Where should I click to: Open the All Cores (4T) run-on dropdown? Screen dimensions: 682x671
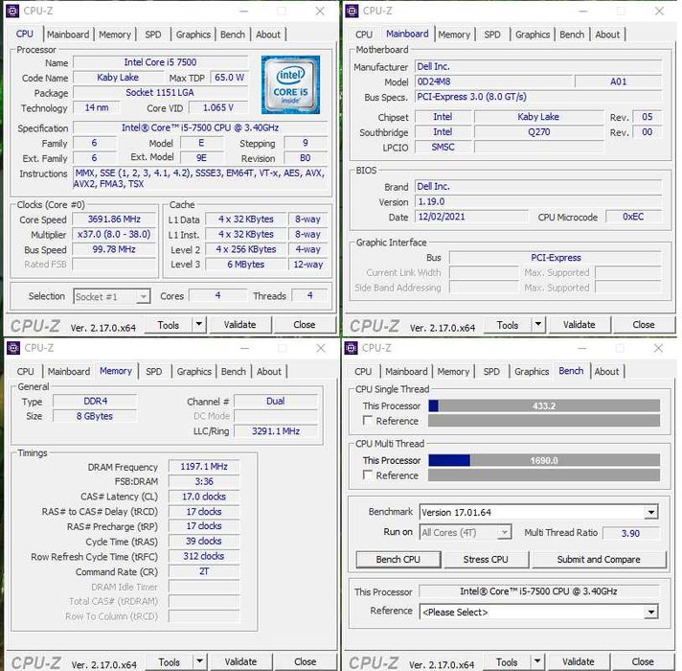pos(505,532)
